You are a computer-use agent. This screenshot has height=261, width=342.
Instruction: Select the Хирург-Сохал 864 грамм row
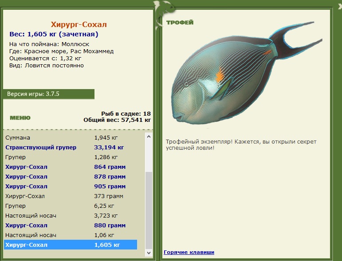[71, 167]
